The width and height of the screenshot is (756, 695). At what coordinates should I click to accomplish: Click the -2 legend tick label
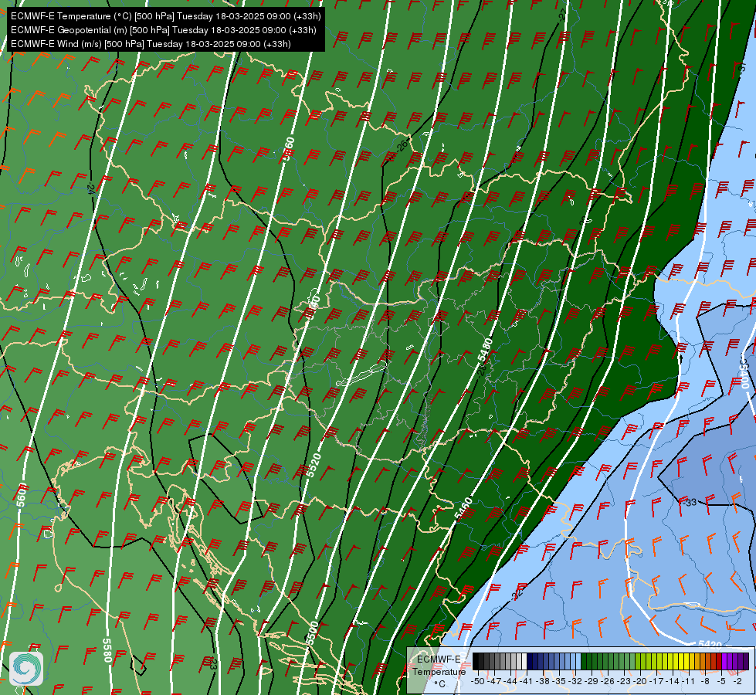pyautogui.click(x=737, y=681)
